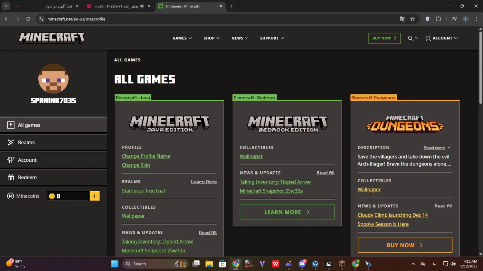The width and height of the screenshot is (483, 271).
Task: Open the site search magnifier icon
Action: [x=410, y=38]
